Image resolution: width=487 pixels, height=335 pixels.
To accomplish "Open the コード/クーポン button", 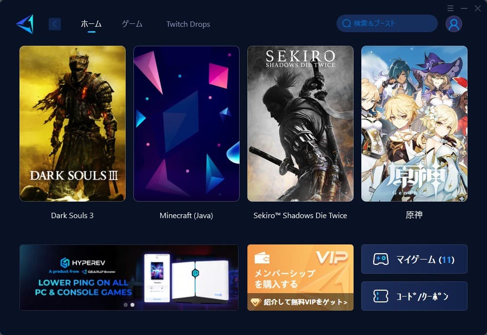I will tap(414, 296).
